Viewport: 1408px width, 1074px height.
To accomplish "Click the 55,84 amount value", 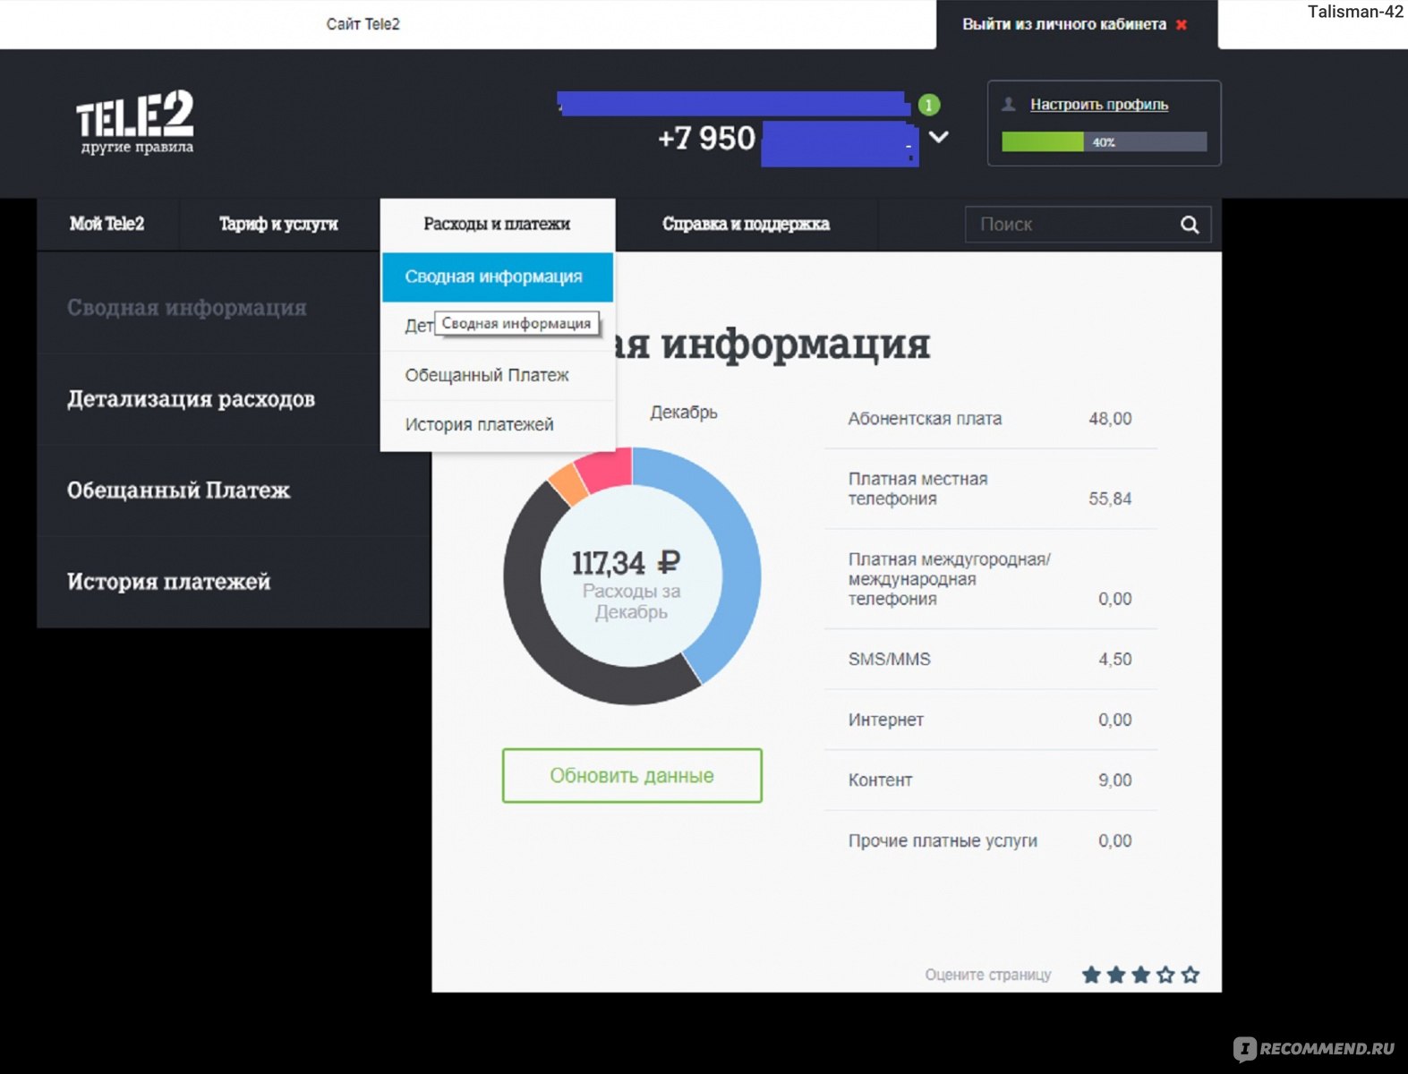I will [1110, 499].
